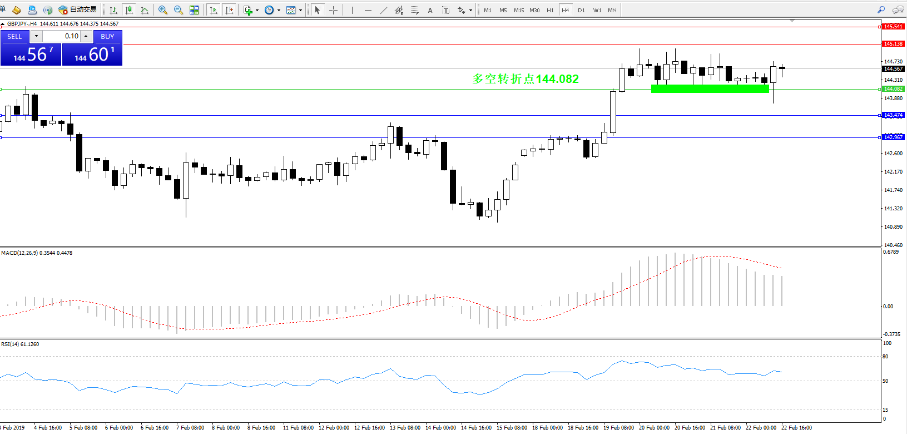Expand the periodicity clock dropdown
Screen dimensions: 907x434
279,11
